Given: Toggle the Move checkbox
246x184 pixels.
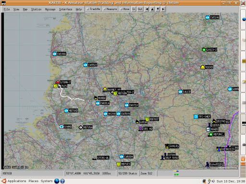Looking at the screenshot, I should 125,9.
